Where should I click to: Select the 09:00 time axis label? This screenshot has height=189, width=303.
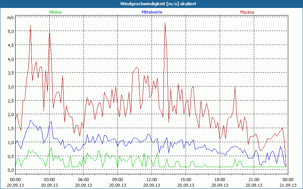pyautogui.click(x=117, y=179)
